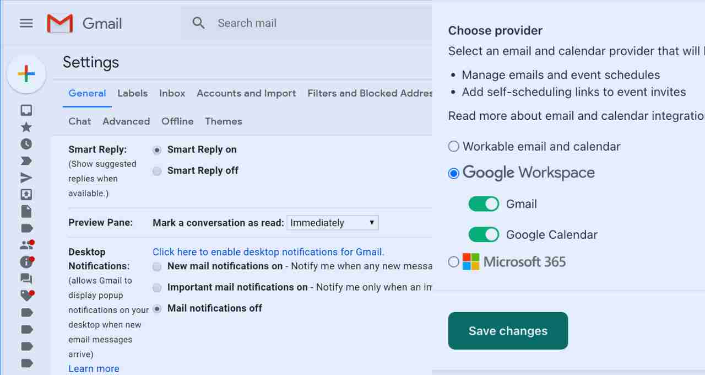Open Drafts via document icon
The width and height of the screenshot is (705, 375).
(26, 211)
